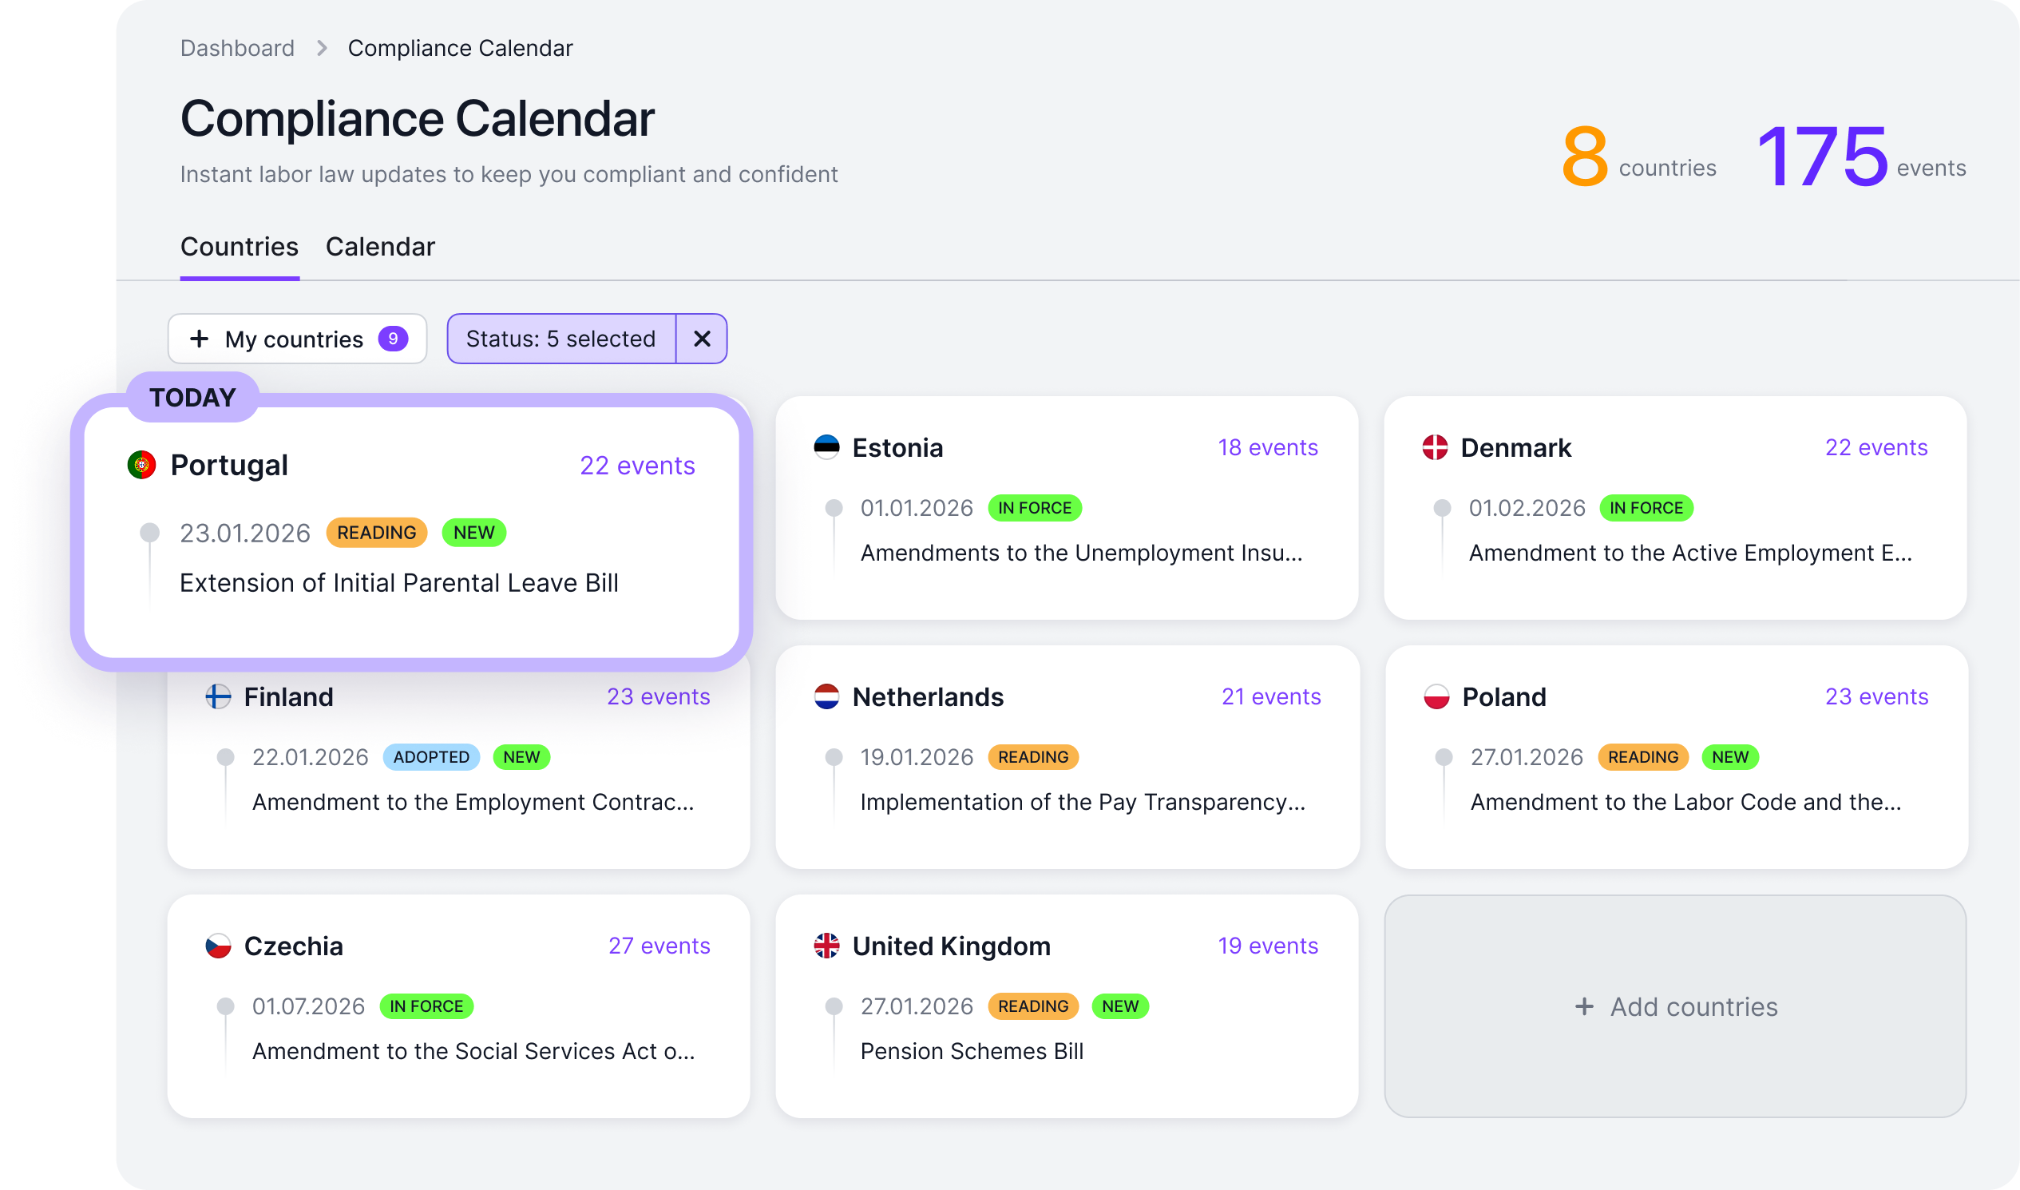2020x1190 pixels.
Task: Open the Add countries panel
Action: tap(1677, 1006)
